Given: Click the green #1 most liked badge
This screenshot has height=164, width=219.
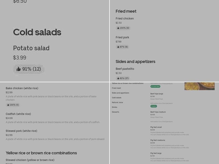Looking at the screenshot, I should [155, 86].
